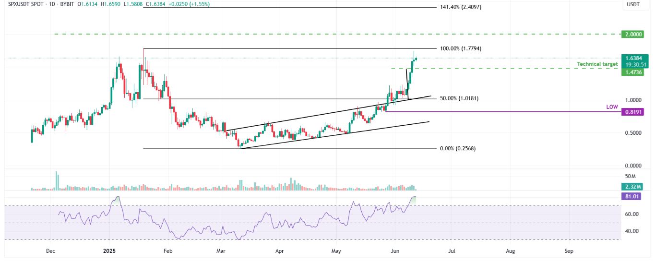The width and height of the screenshot is (655, 262).
Task: Click the 0.5000 price axis label
Action: (x=633, y=133)
